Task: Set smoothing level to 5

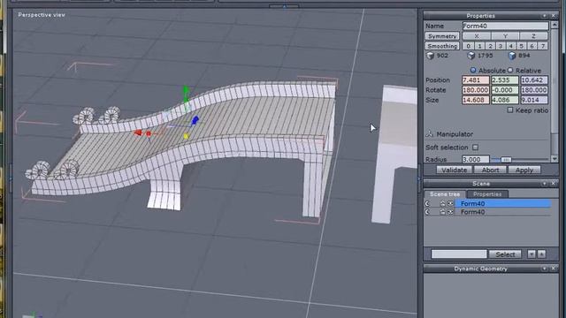Action: point(521,46)
